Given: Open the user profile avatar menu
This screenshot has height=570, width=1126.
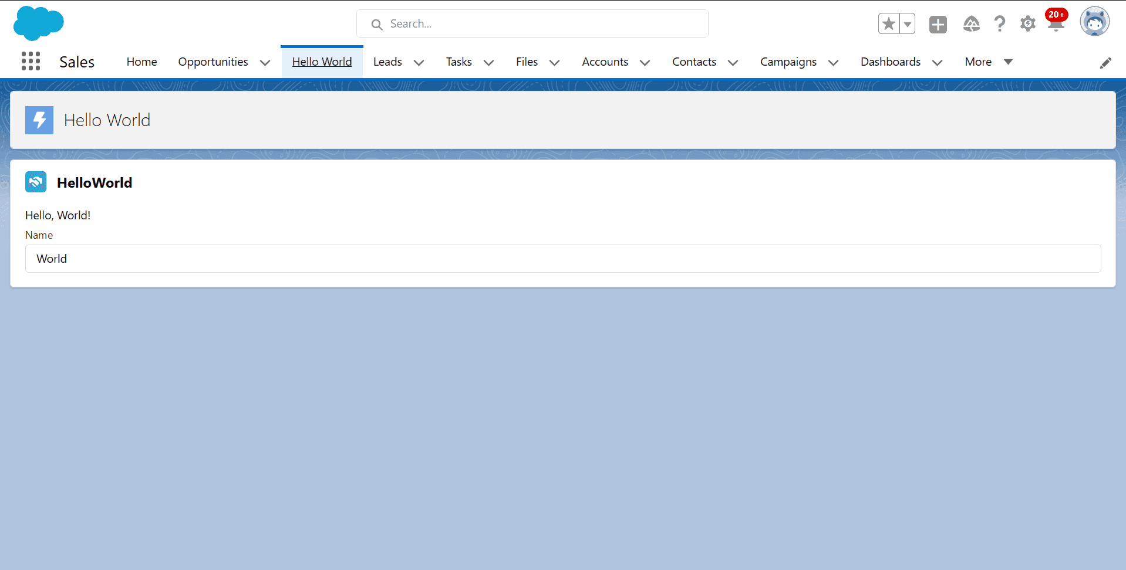Looking at the screenshot, I should (1095, 22).
